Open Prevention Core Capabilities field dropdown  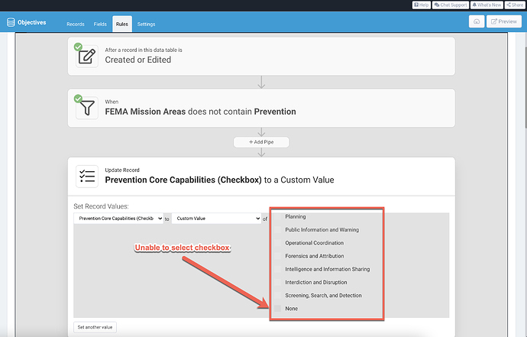click(118, 219)
